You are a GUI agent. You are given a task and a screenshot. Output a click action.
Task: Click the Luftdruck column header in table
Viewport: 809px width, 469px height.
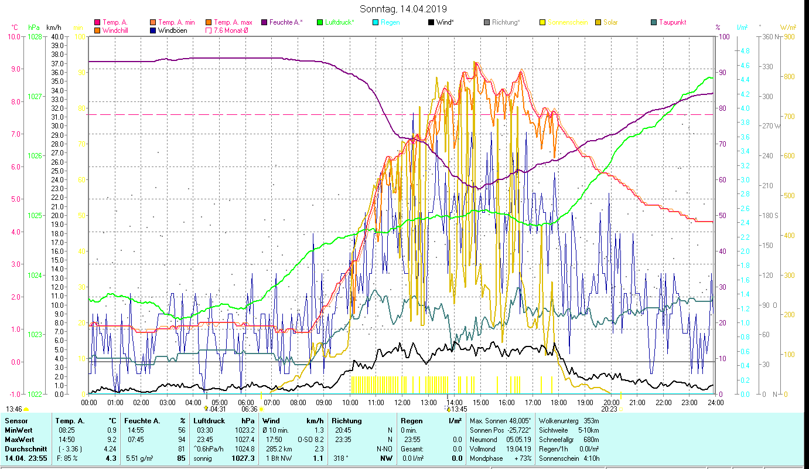[206, 421]
